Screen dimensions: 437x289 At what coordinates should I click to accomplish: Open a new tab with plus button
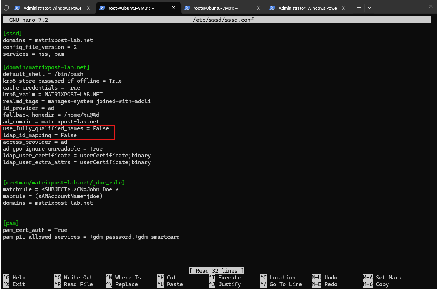359,8
